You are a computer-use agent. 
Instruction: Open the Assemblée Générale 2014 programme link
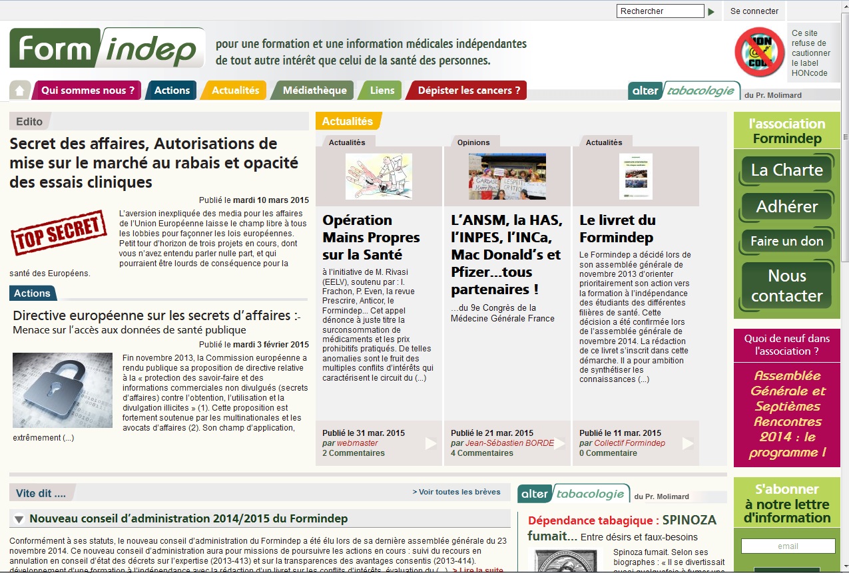tap(788, 414)
